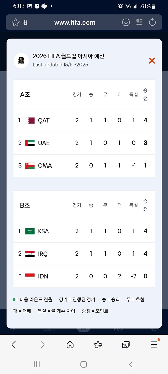The width and height of the screenshot is (168, 374).
Task: Tap the download icon in the address bar
Action: click(x=125, y=22)
